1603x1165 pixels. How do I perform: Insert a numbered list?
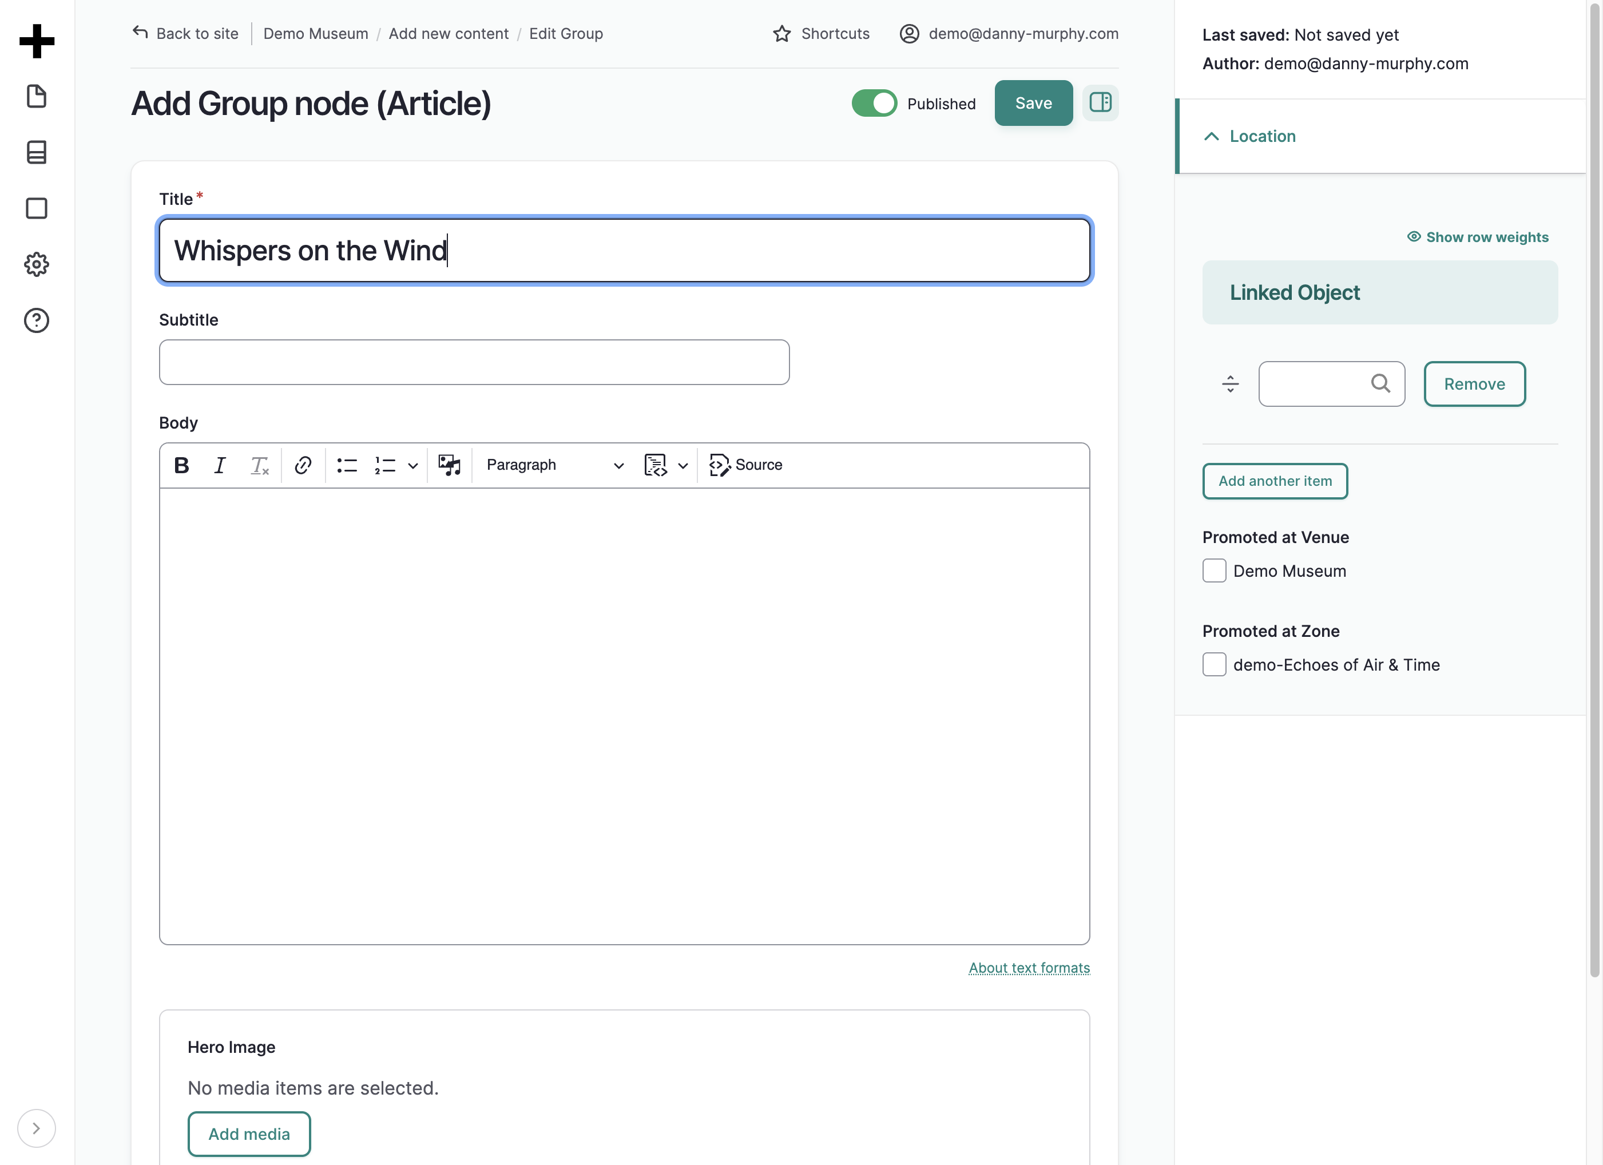385,465
